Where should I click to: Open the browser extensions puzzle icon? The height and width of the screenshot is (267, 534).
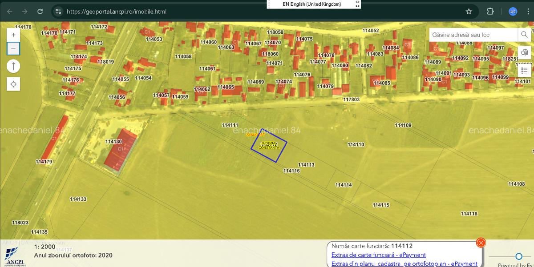point(490,12)
